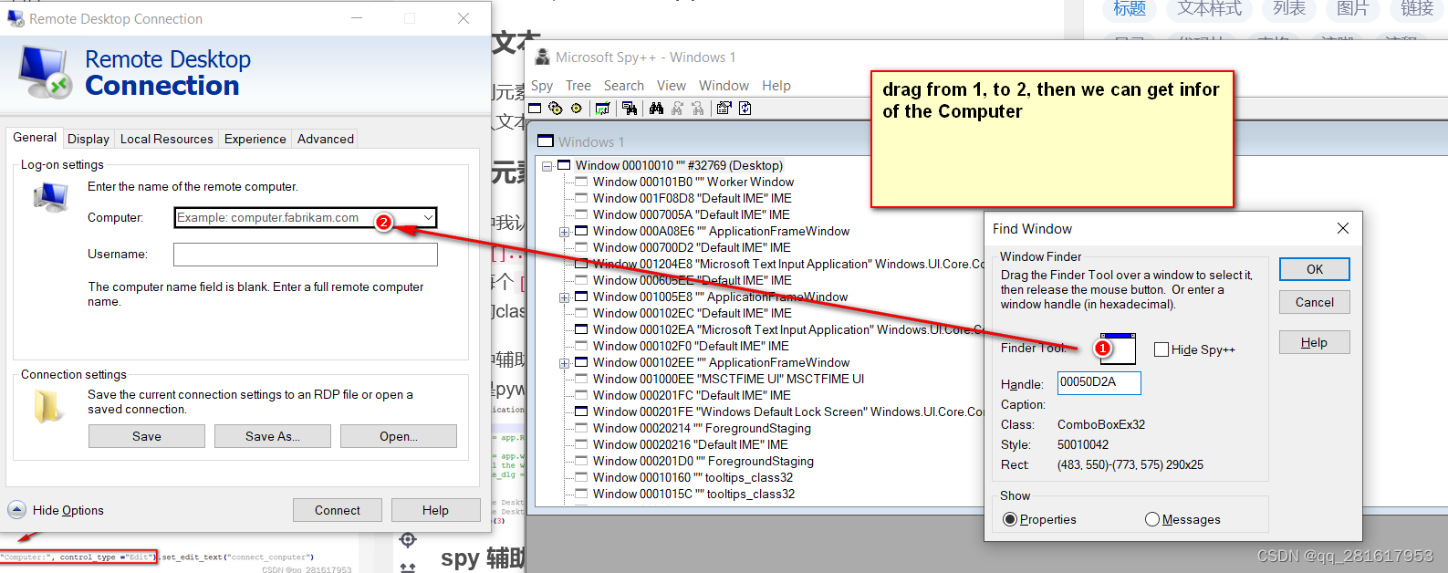Switch to the Local Resources tab

166,139
